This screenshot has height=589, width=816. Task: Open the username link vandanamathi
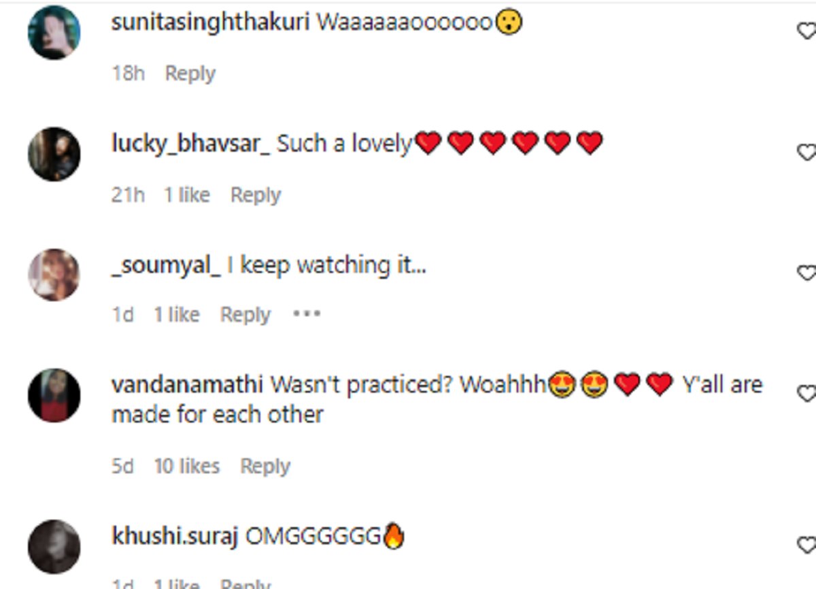(187, 384)
